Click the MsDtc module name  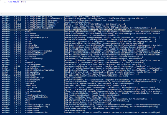tap(28, 32)
